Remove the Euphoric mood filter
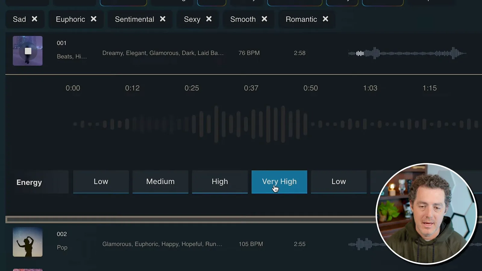The image size is (482, 271). [x=93, y=19]
